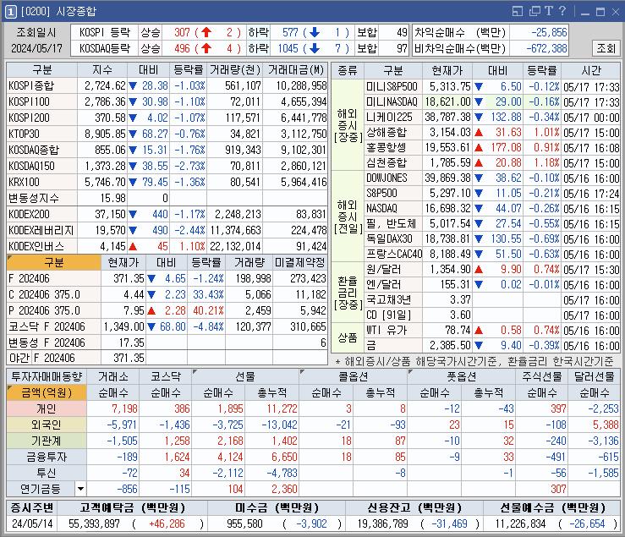Click the duplicate window icon in title bar

pos(535,11)
